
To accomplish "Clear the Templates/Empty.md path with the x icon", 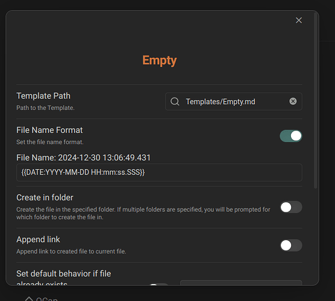I will pos(293,101).
